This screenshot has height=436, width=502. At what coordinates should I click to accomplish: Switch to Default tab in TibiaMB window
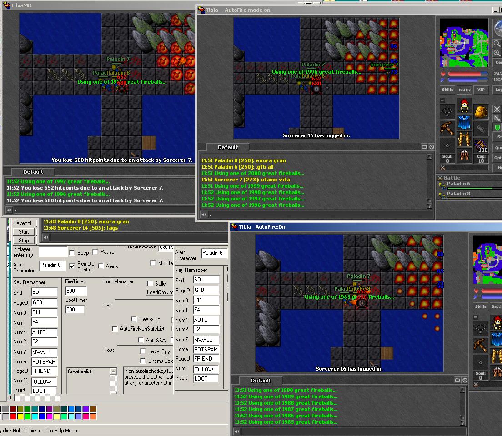33,172
